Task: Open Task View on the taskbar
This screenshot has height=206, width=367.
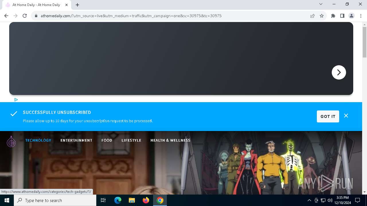Action: pos(103,200)
